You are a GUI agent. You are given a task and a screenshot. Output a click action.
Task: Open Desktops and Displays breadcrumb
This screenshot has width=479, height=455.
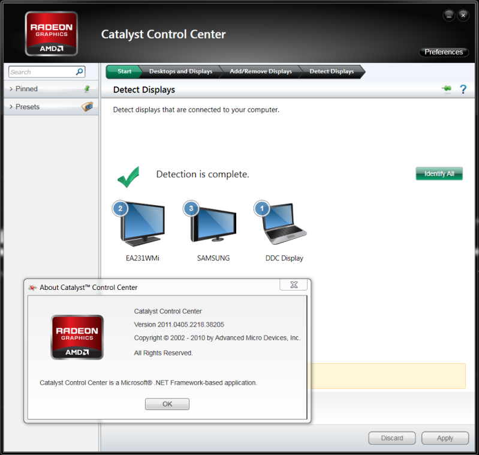pos(180,71)
